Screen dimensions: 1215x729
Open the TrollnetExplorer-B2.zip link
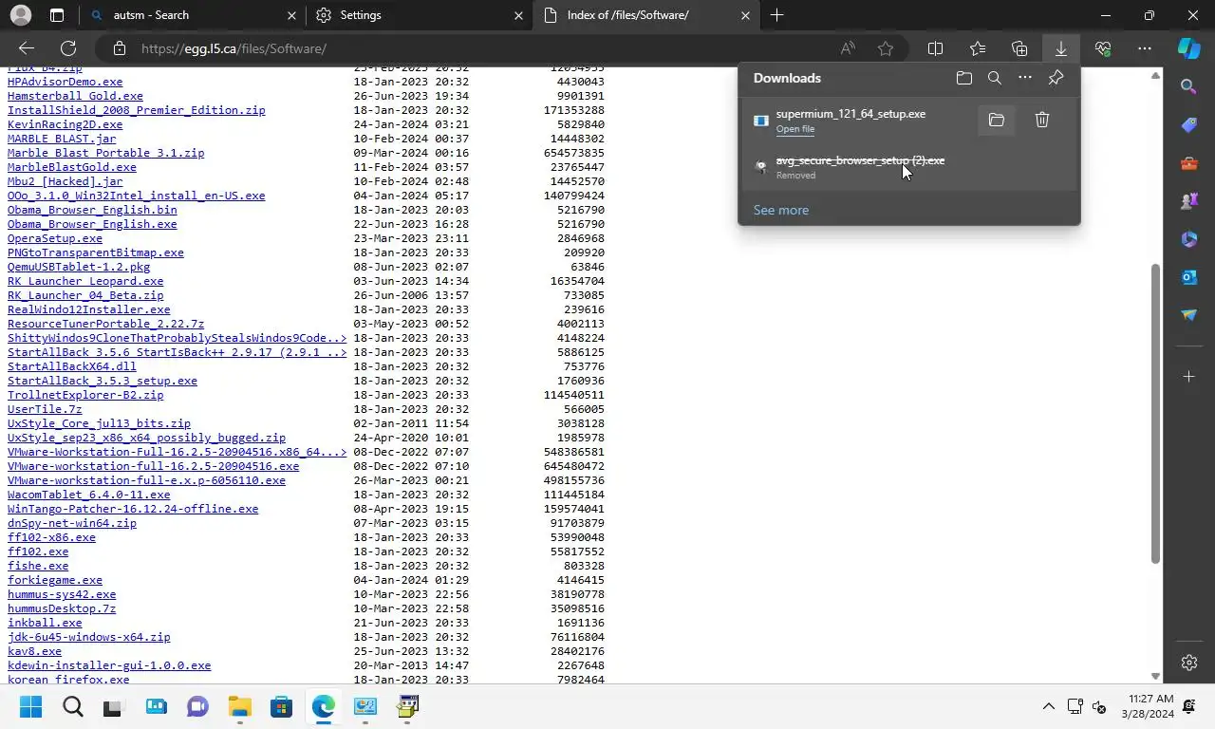point(85,395)
